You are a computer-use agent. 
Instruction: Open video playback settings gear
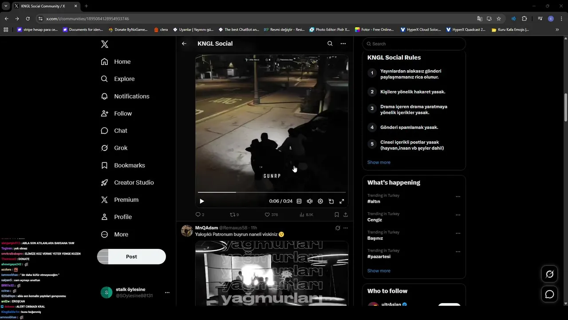click(320, 201)
